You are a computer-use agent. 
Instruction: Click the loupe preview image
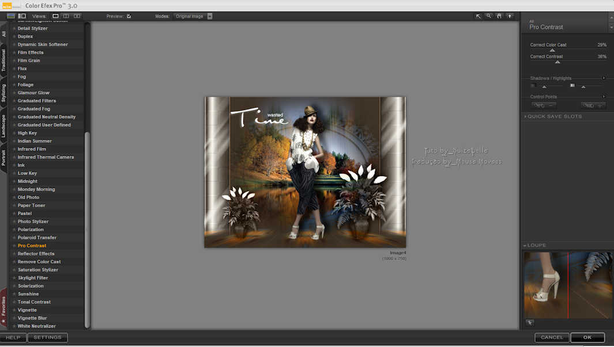[568, 285]
